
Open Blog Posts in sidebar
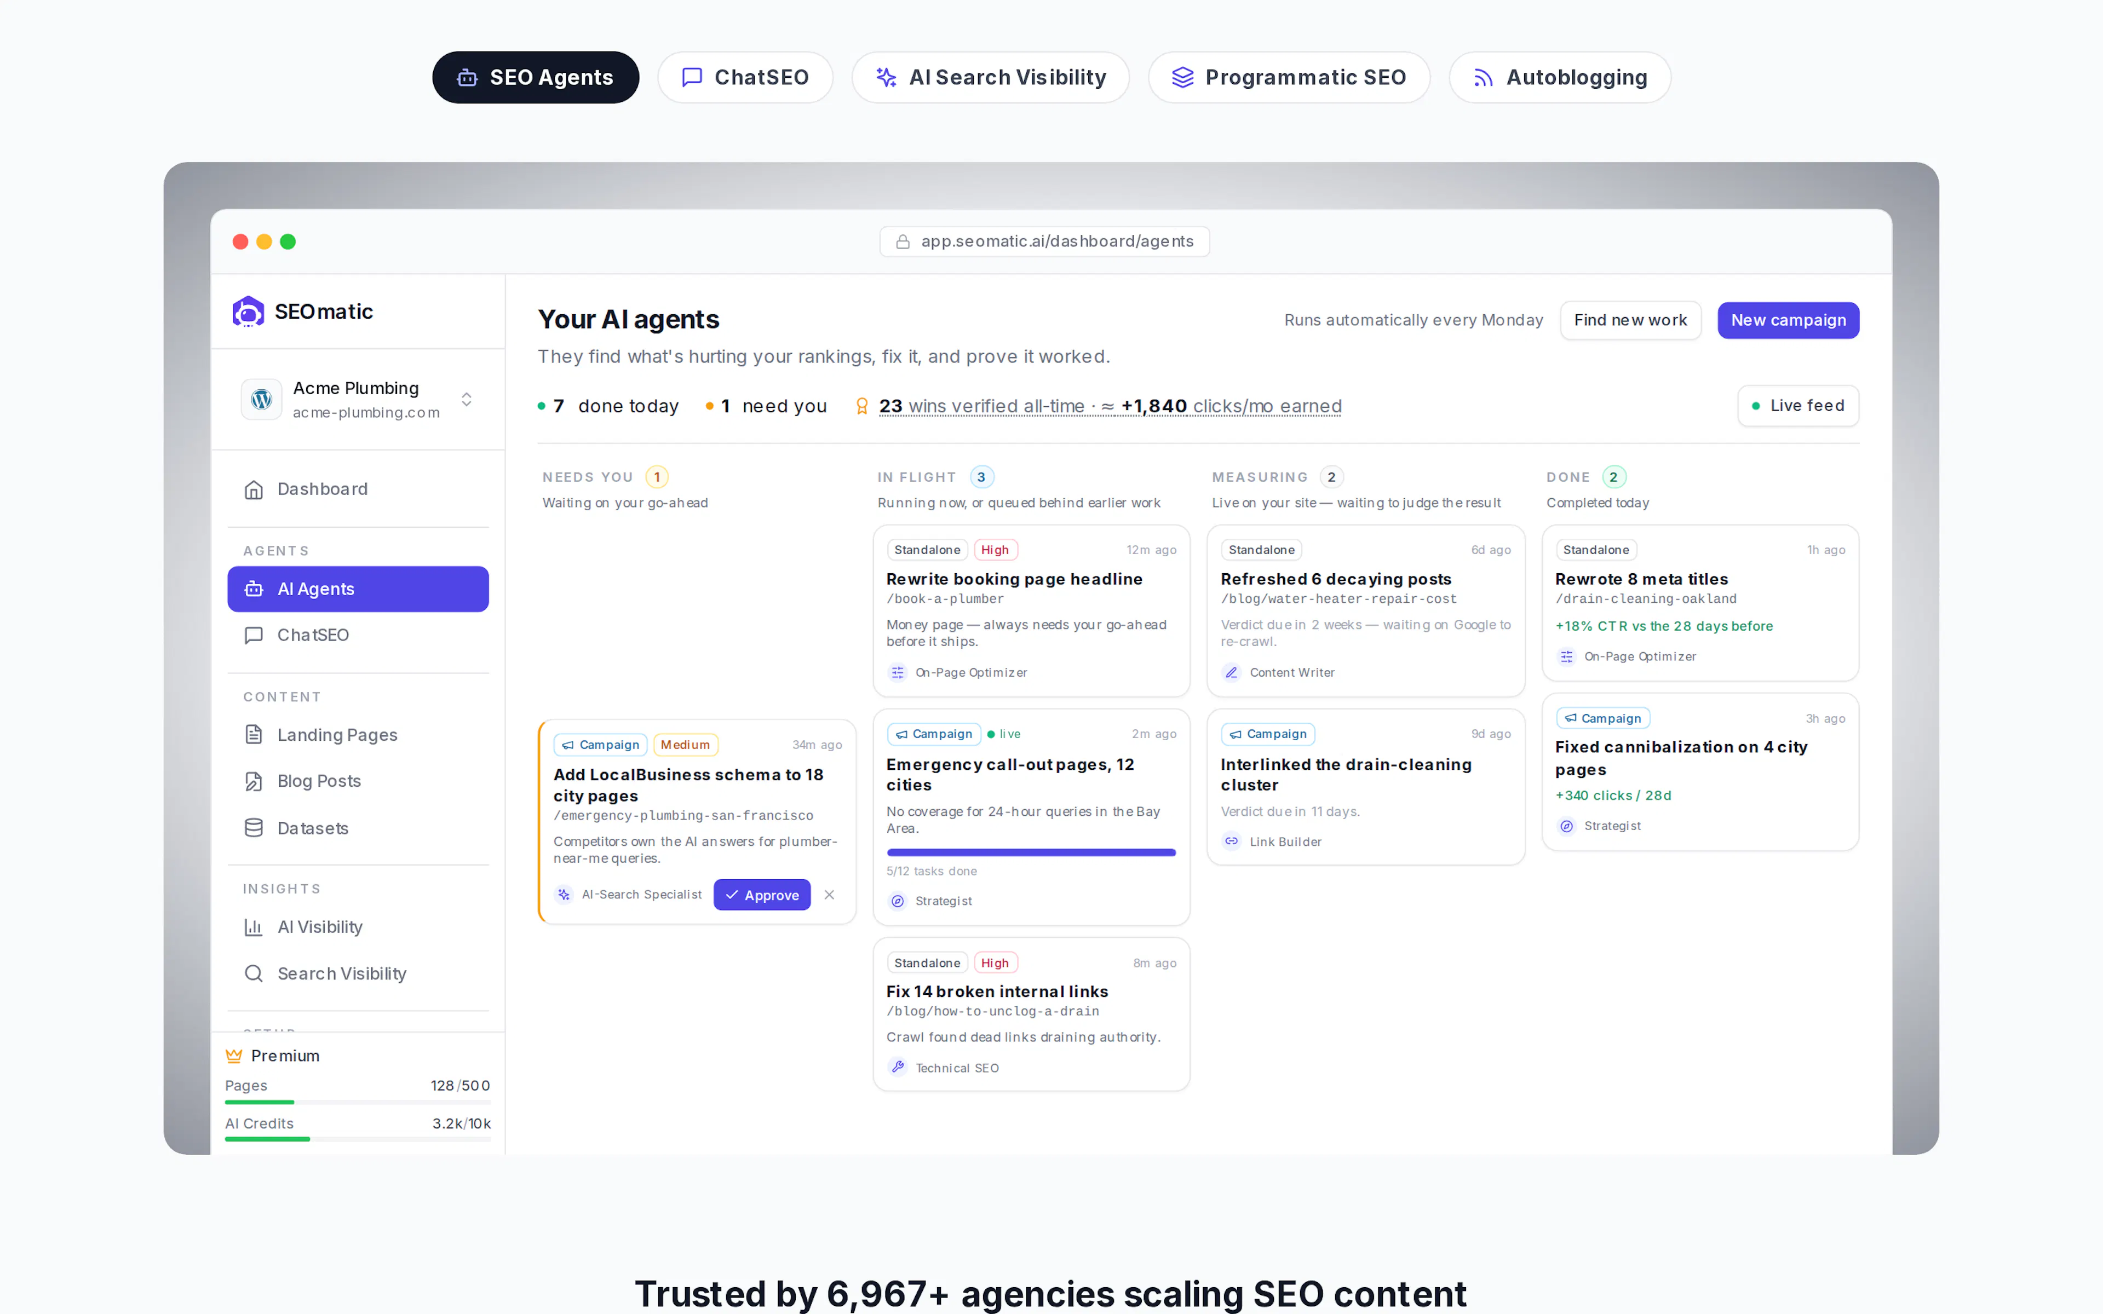tap(358, 781)
